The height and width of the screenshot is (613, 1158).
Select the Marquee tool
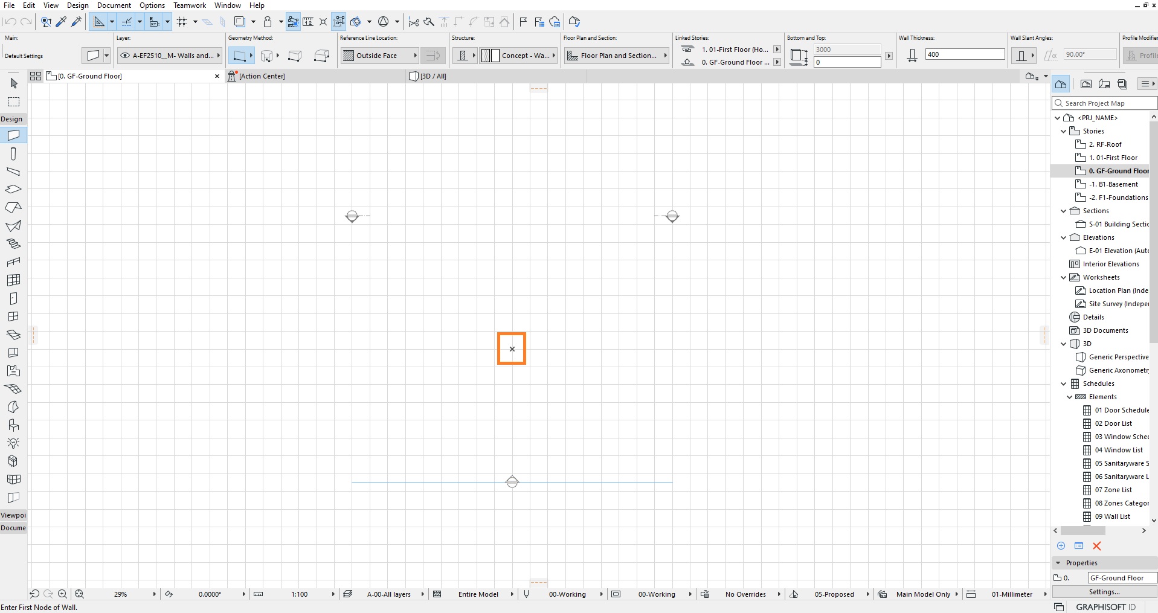coord(13,101)
